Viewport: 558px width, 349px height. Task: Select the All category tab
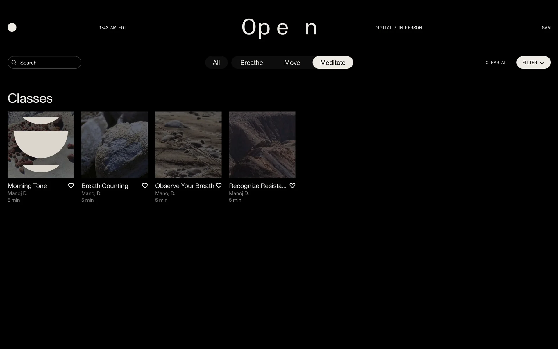pos(216,63)
